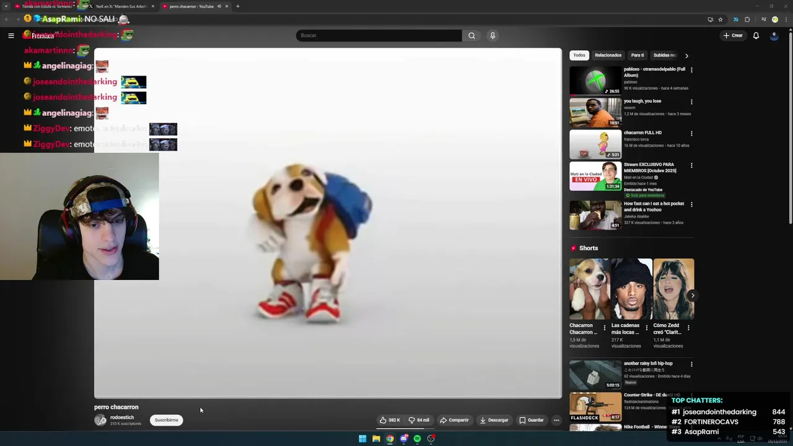Open options for Cómo Zedd creó Clarity short
Screen dimensions: 793x446
688,328
